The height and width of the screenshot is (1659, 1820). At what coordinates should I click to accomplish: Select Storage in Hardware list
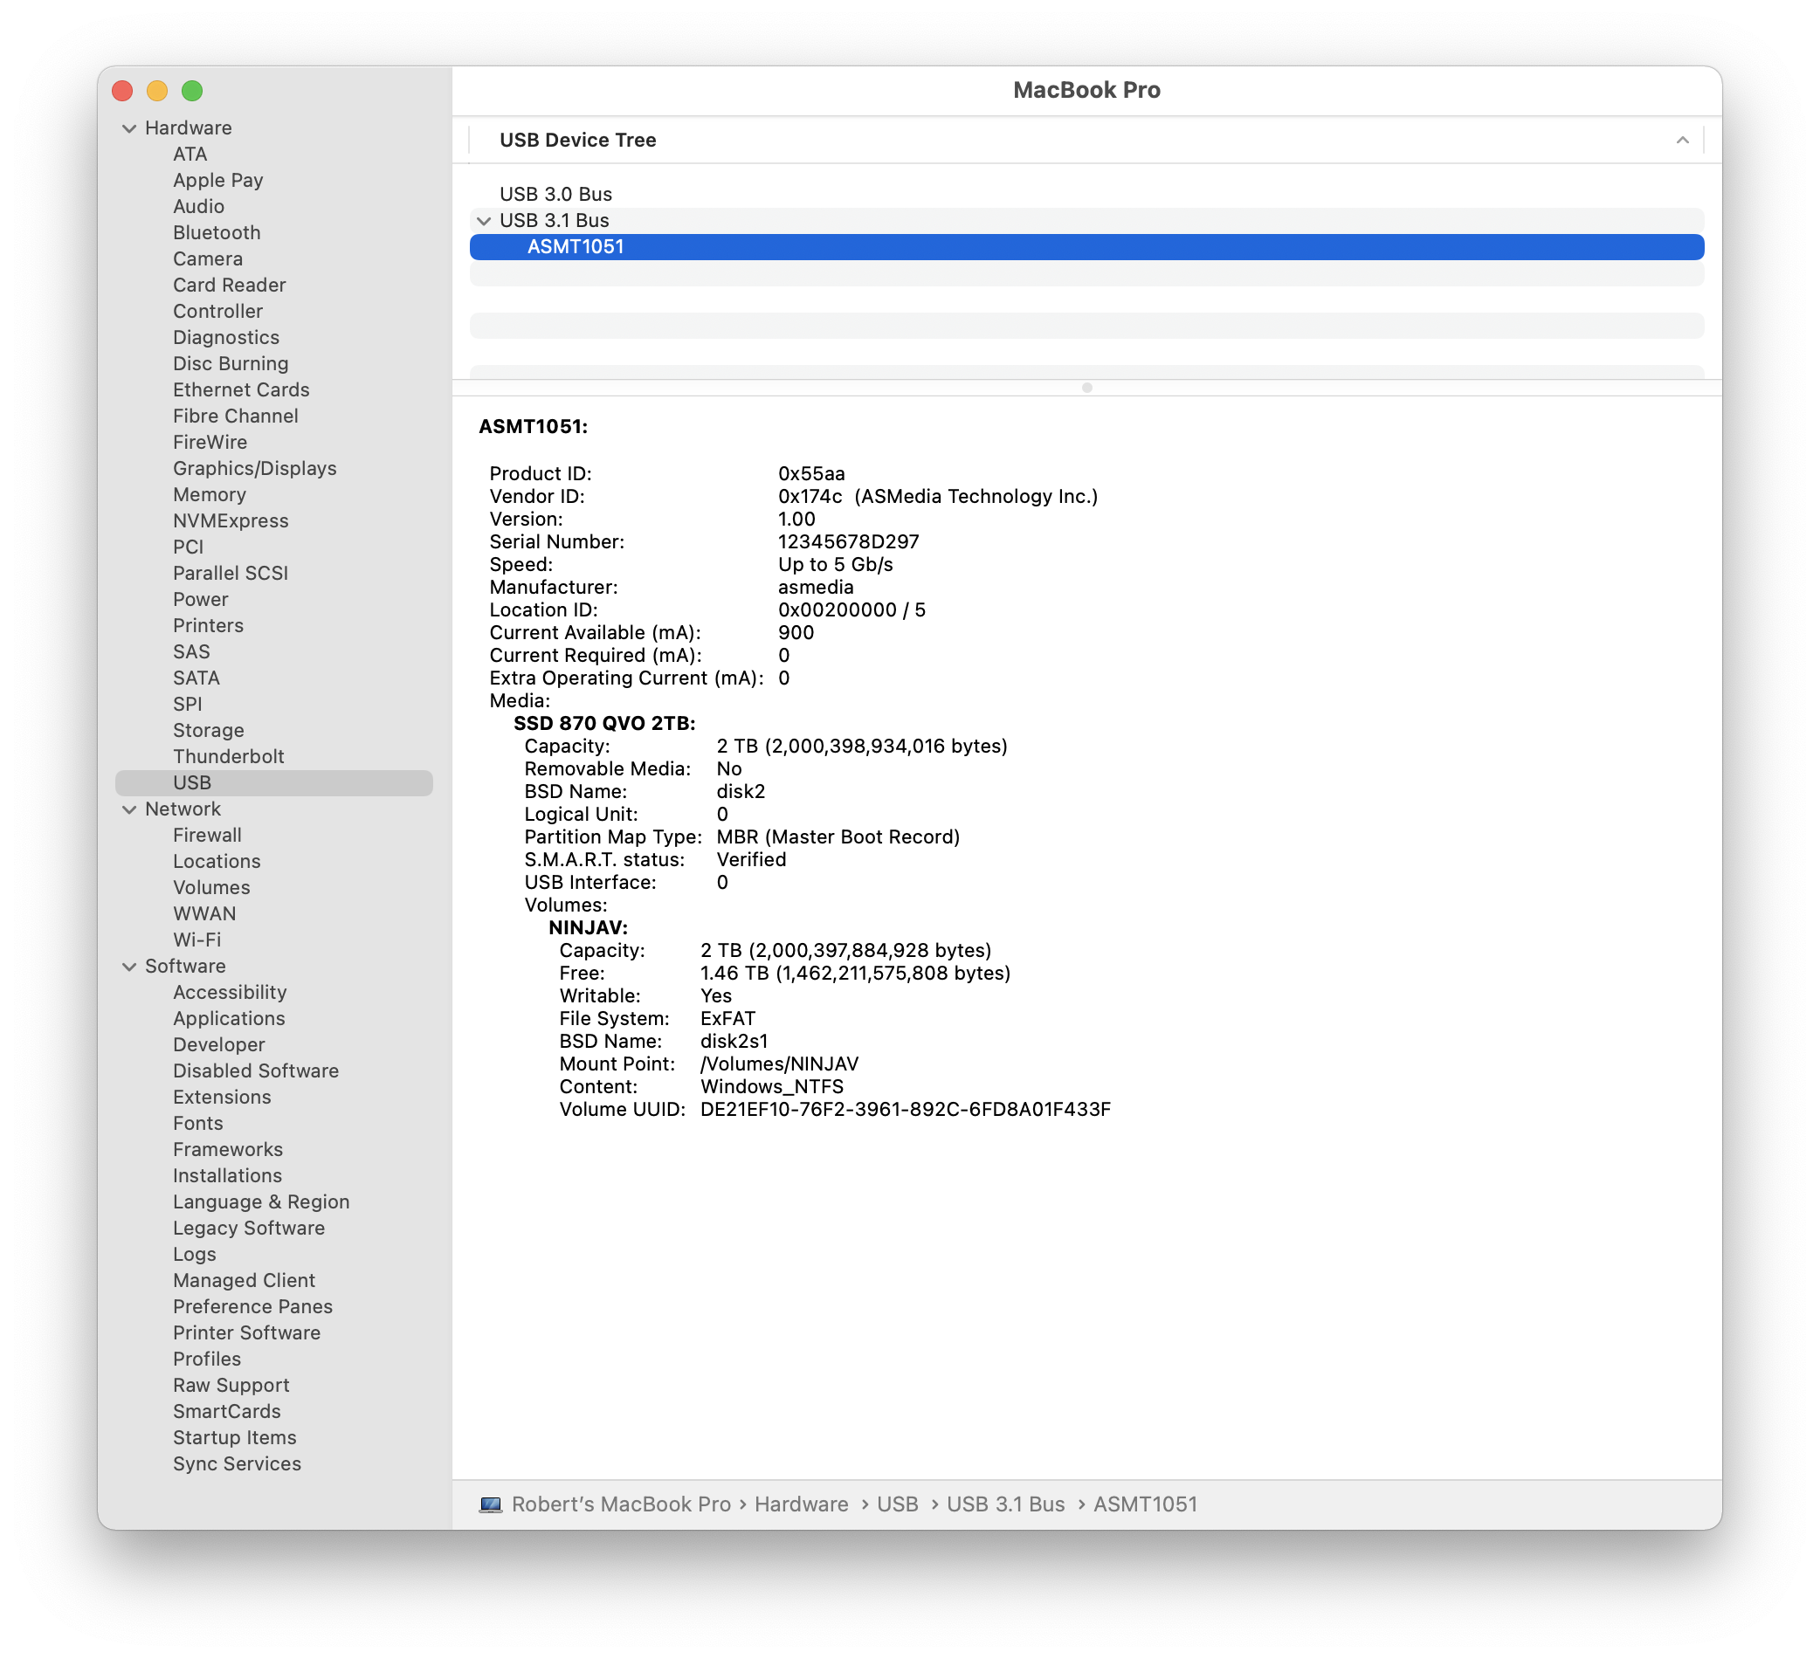click(x=209, y=730)
